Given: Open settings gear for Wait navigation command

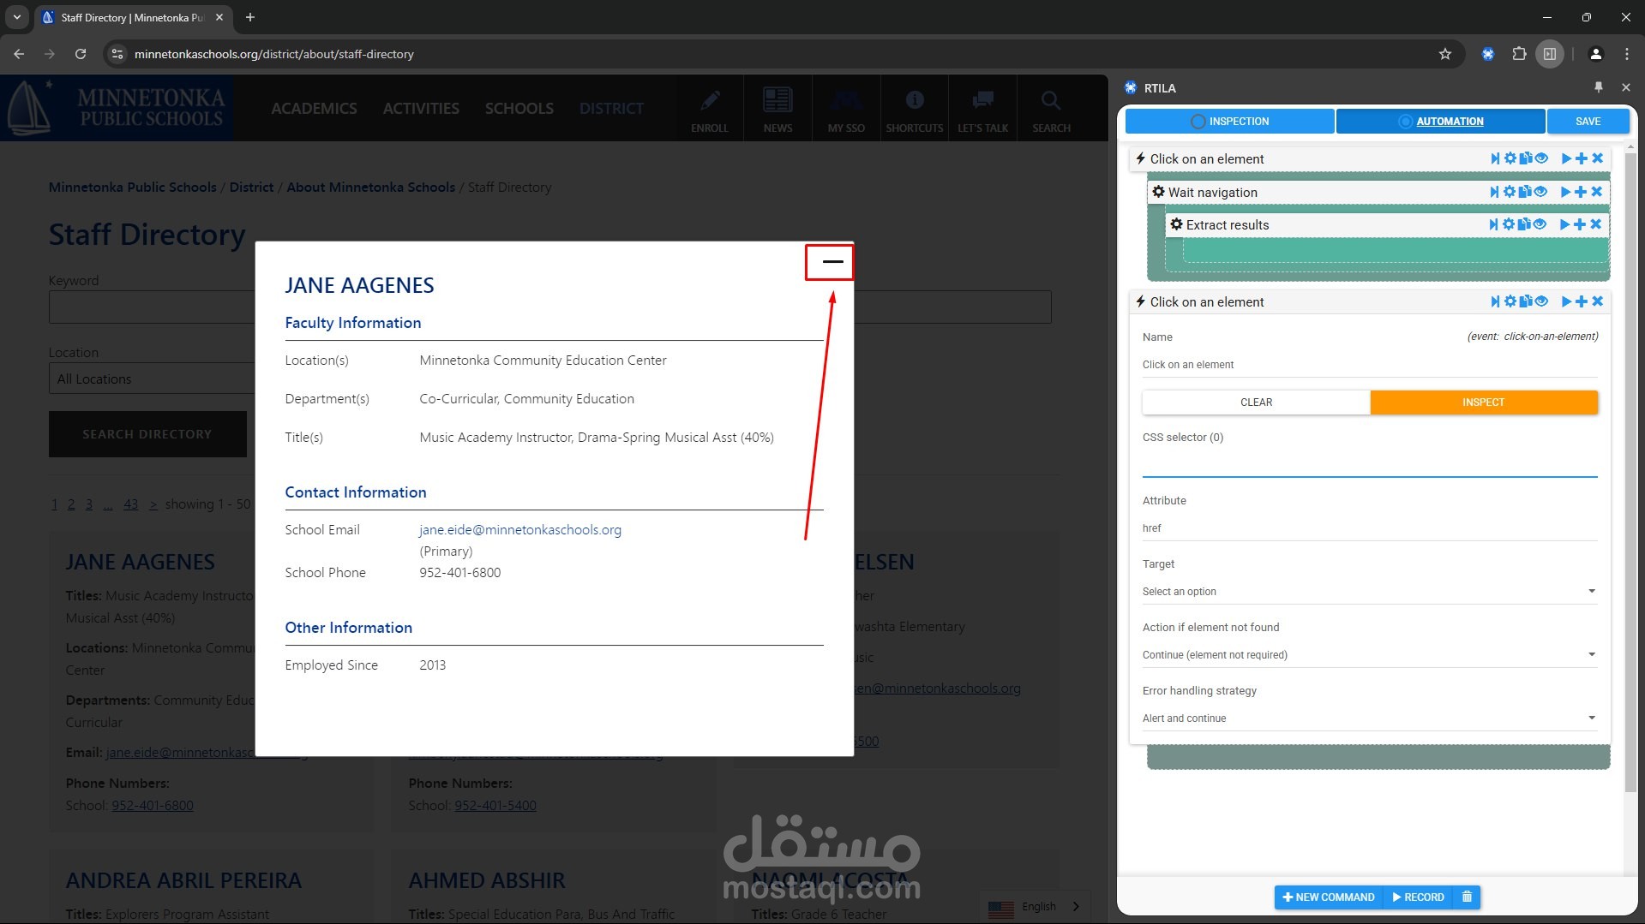Looking at the screenshot, I should 1509,192.
